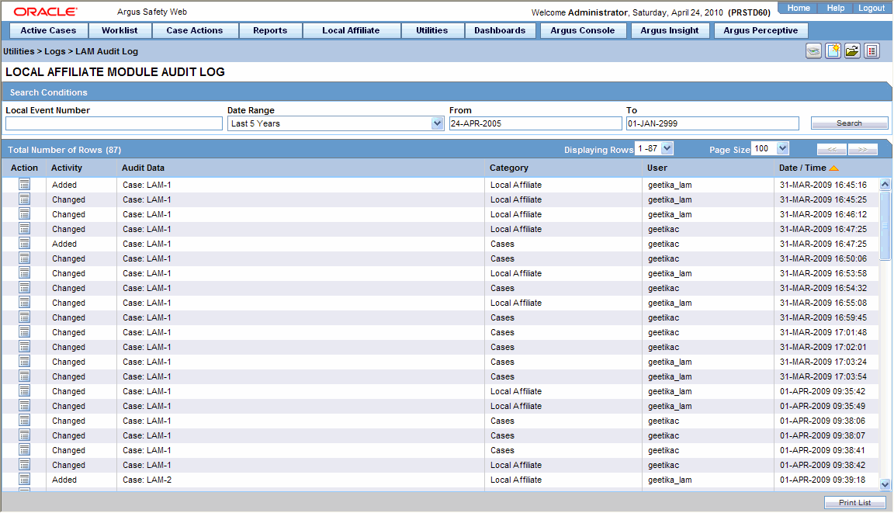Click the Search button
Screen dimensions: 894x513
849,123
